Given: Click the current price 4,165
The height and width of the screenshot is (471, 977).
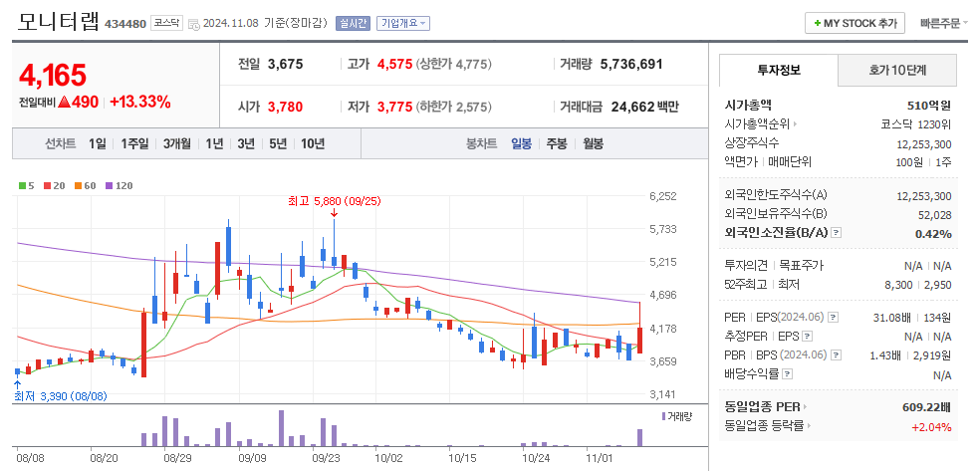Looking at the screenshot, I should click(53, 76).
